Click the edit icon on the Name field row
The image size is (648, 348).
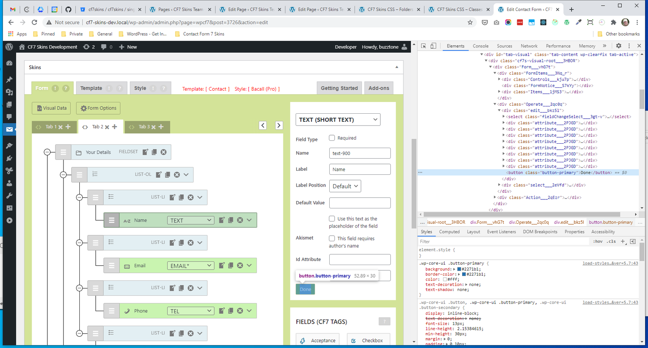[222, 220]
